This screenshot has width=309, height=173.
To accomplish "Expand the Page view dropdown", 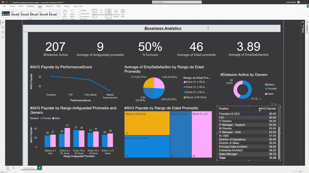I will click(65, 14).
